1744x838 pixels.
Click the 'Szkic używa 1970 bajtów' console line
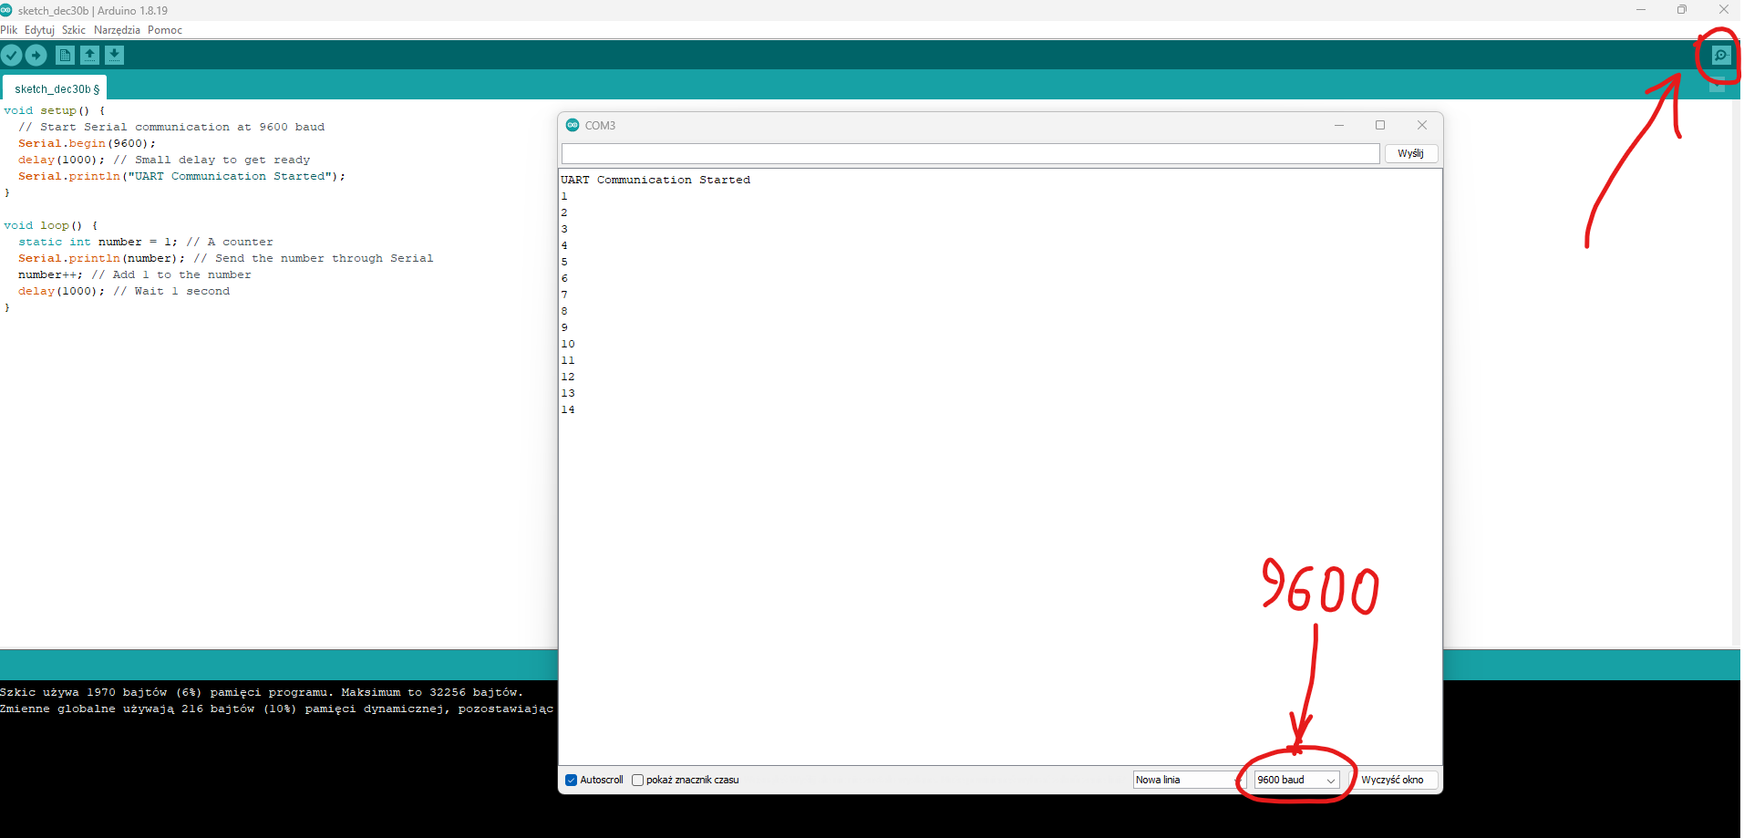click(x=262, y=692)
